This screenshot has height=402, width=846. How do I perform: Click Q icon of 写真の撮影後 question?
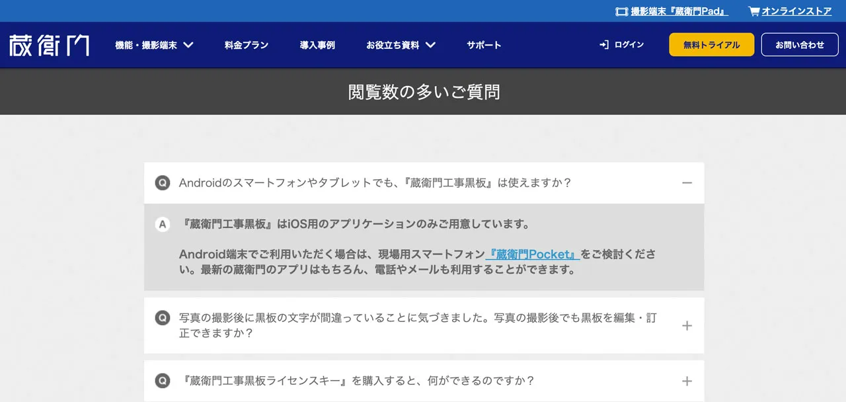click(163, 318)
